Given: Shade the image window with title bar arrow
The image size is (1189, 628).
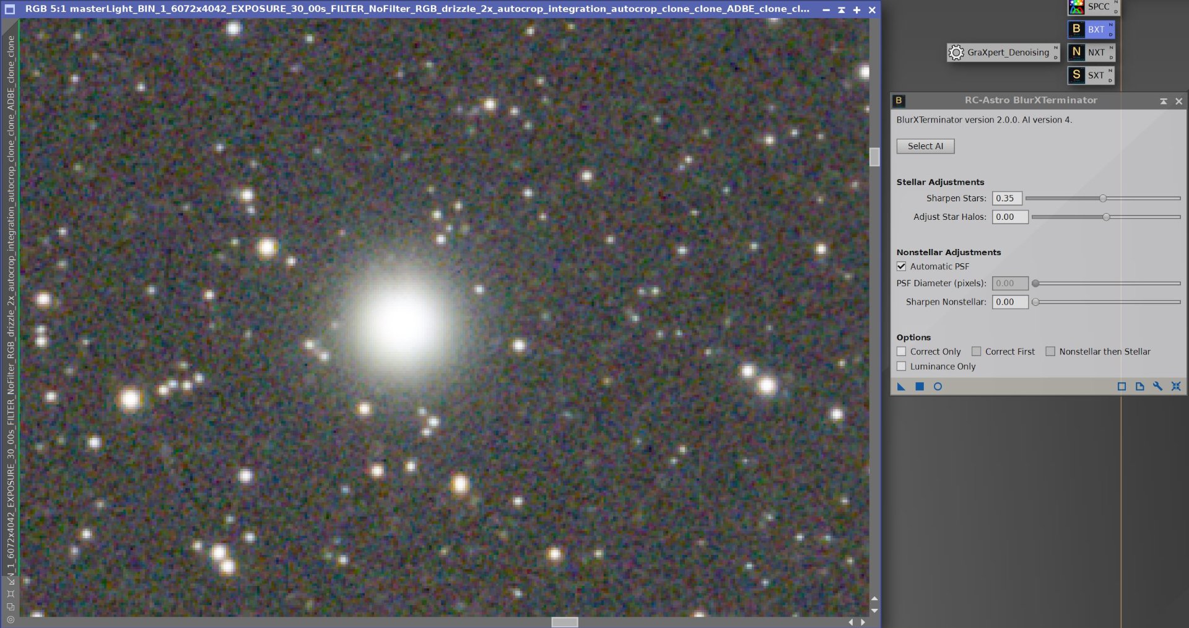Looking at the screenshot, I should coord(842,10).
